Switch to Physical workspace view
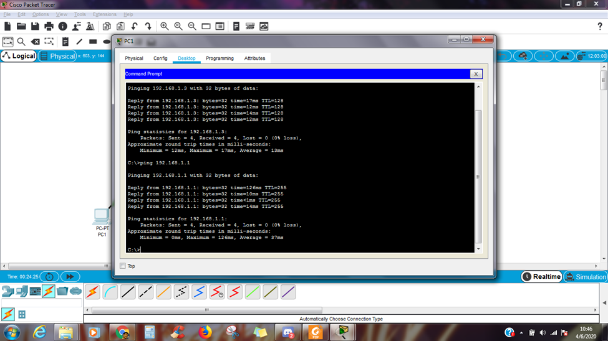The image size is (608, 341). (x=57, y=56)
